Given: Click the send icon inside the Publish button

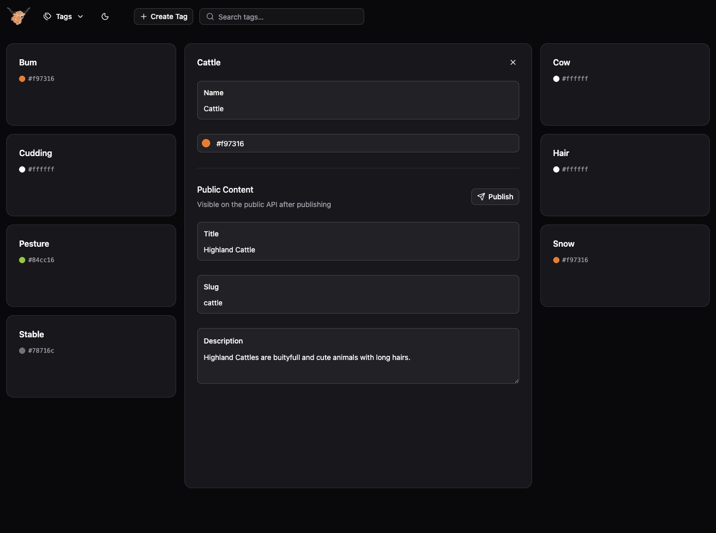Looking at the screenshot, I should [481, 197].
